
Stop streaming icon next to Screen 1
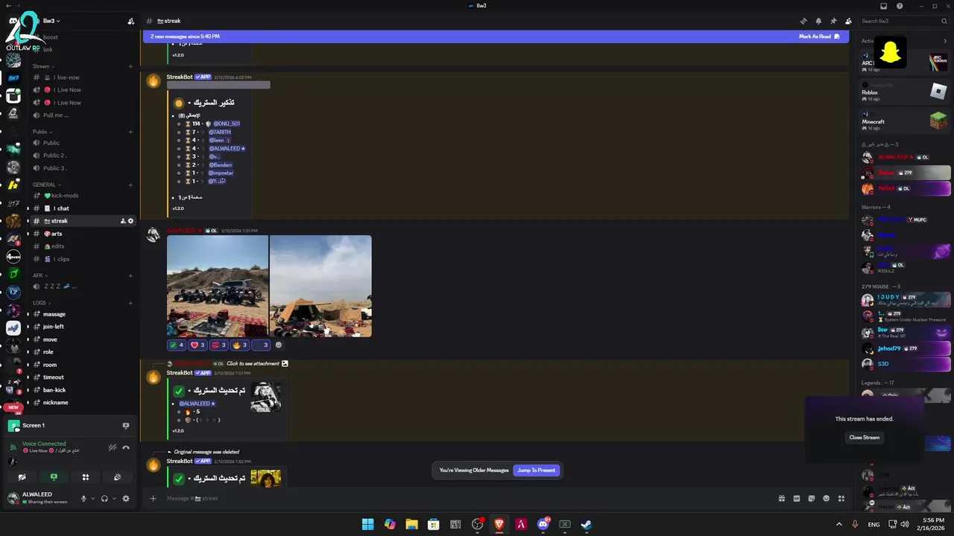tap(125, 426)
